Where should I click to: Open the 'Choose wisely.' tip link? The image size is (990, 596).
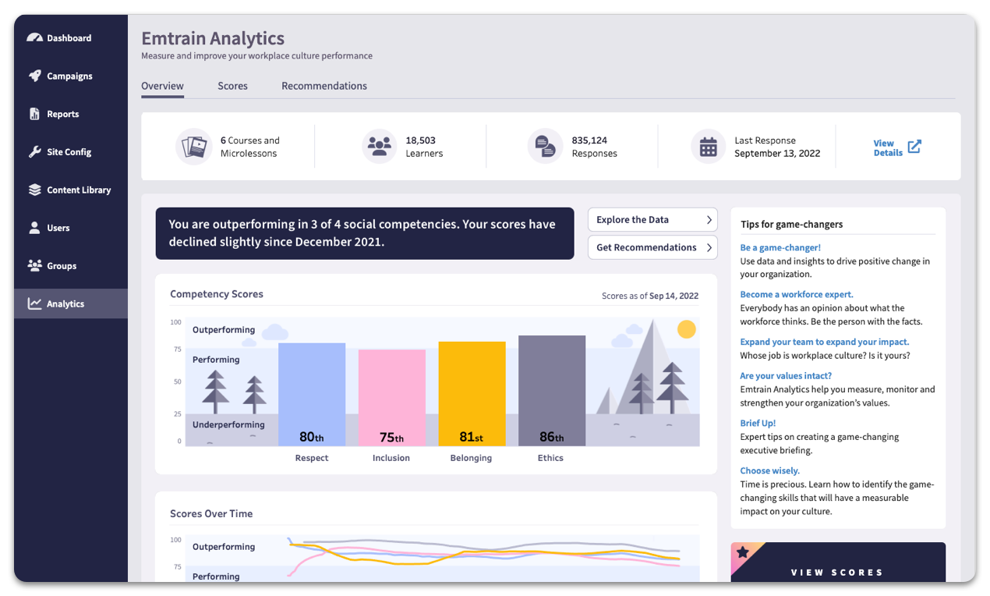point(770,470)
